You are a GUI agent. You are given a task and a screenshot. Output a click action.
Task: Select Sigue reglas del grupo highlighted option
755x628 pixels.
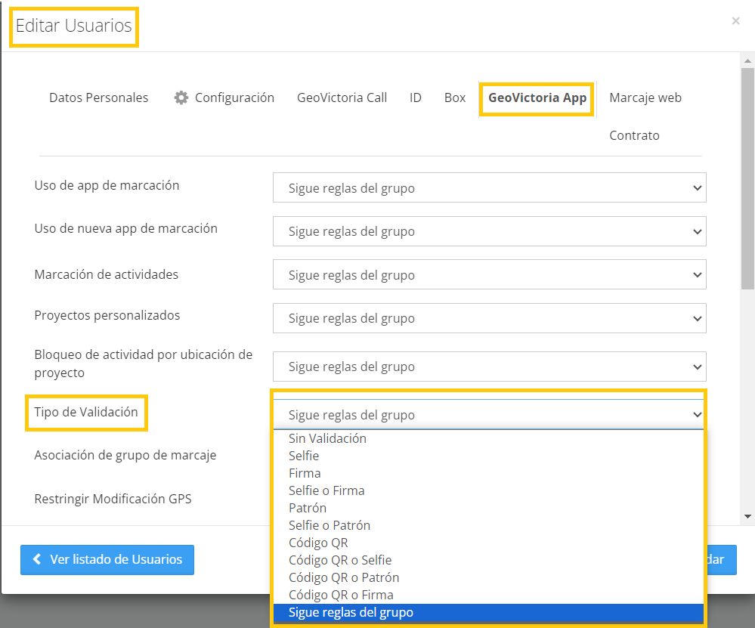[351, 612]
